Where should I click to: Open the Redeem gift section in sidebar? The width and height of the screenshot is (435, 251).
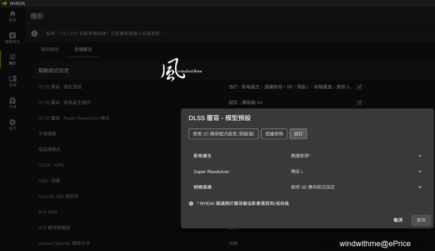click(13, 103)
